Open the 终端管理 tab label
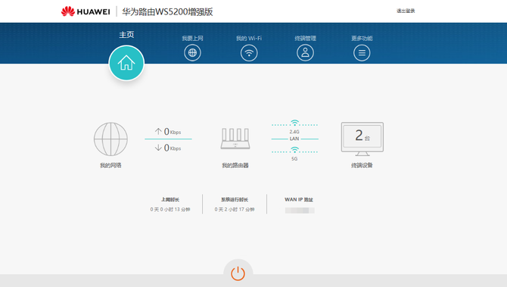The image size is (507, 287). pyautogui.click(x=305, y=38)
